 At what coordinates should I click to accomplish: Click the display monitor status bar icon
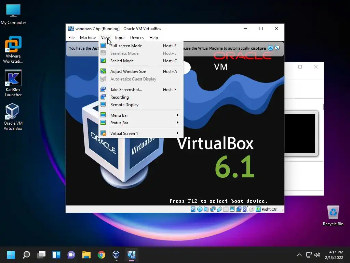[x=232, y=209]
